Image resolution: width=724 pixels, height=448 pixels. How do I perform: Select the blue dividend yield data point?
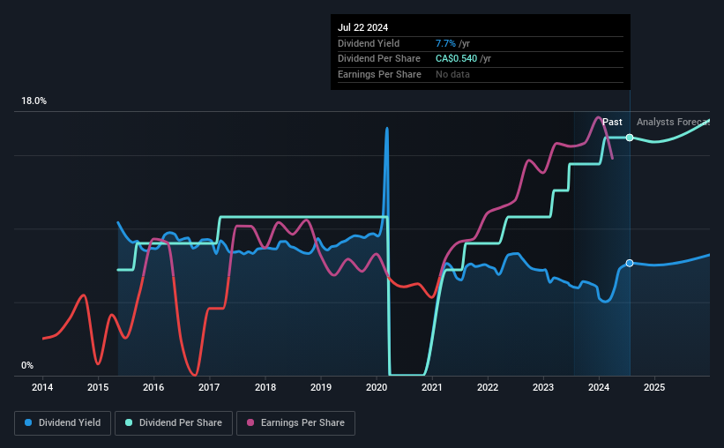630,264
